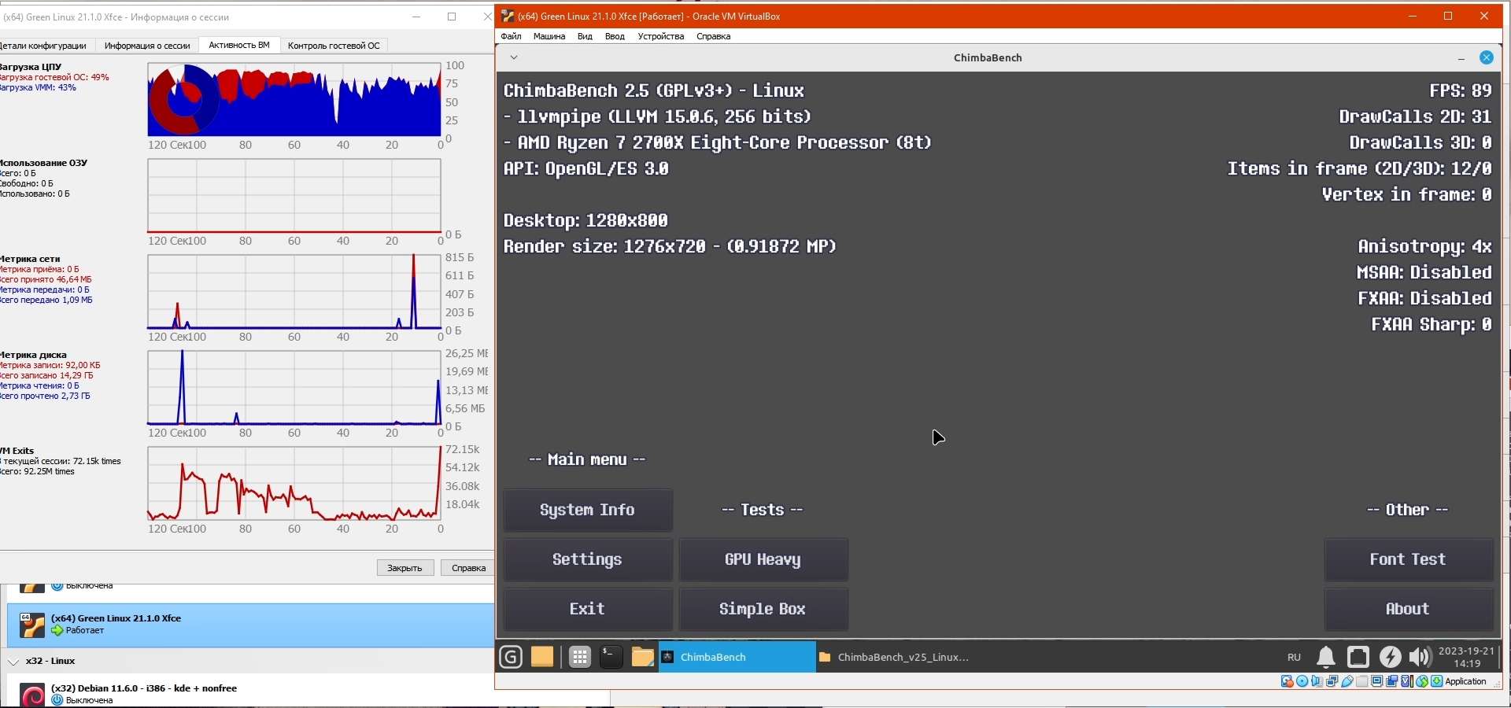Click the panel clock showing 14:19
This screenshot has height=708, width=1511.
[x=1467, y=658]
